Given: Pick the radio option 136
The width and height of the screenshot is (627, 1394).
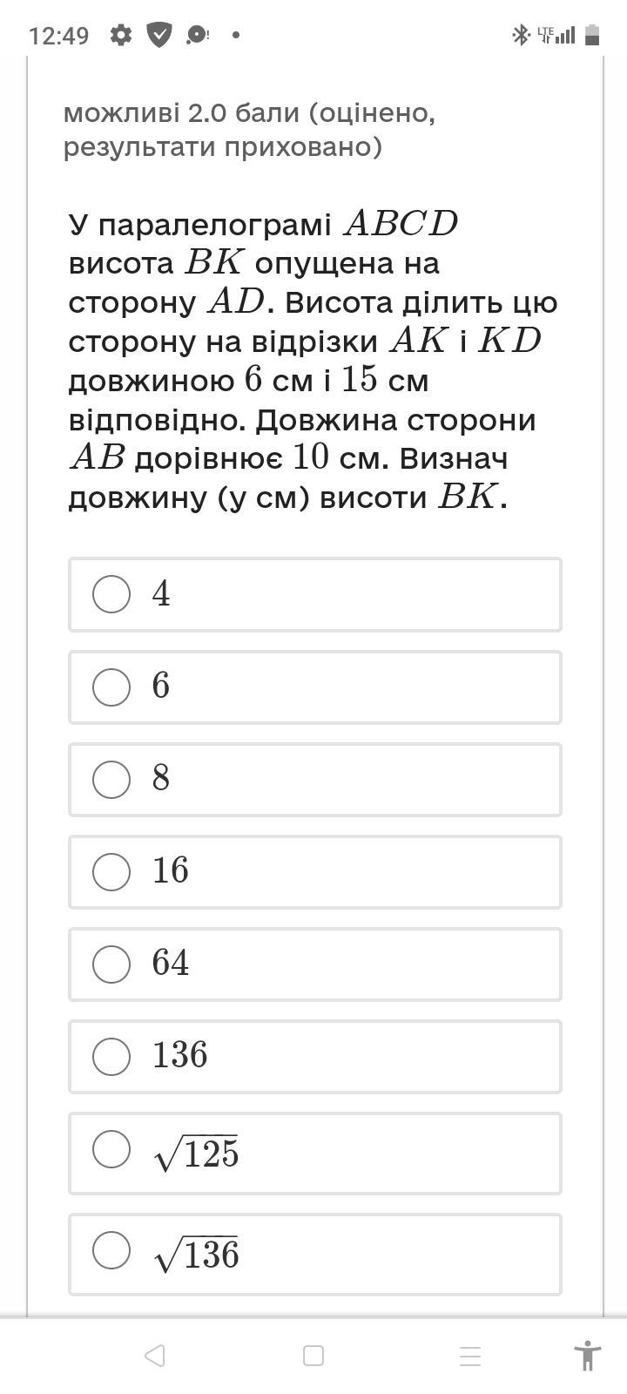Looking at the screenshot, I should click(x=111, y=1056).
